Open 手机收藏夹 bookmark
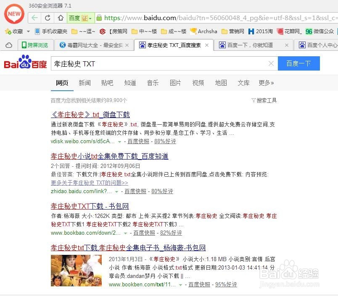The height and width of the screenshot is (296, 338). [x=51, y=31]
